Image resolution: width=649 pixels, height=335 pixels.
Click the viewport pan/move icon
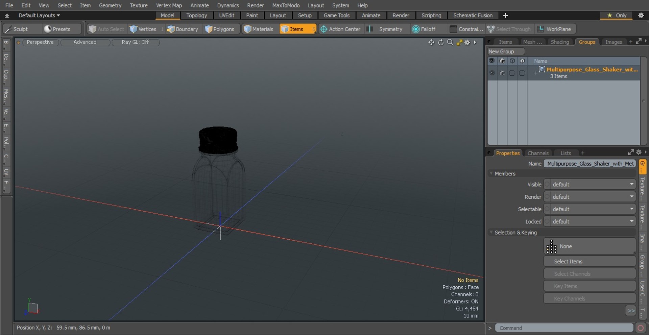click(x=431, y=42)
